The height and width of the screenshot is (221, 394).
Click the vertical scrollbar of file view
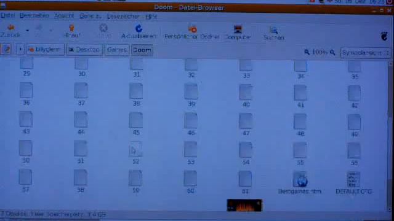click(x=390, y=135)
